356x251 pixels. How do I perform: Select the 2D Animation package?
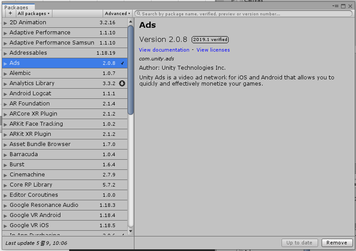pyautogui.click(x=65, y=22)
